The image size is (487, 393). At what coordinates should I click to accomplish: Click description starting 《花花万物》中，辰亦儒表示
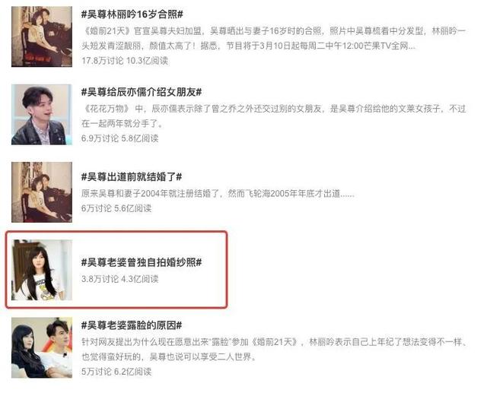click(274, 116)
